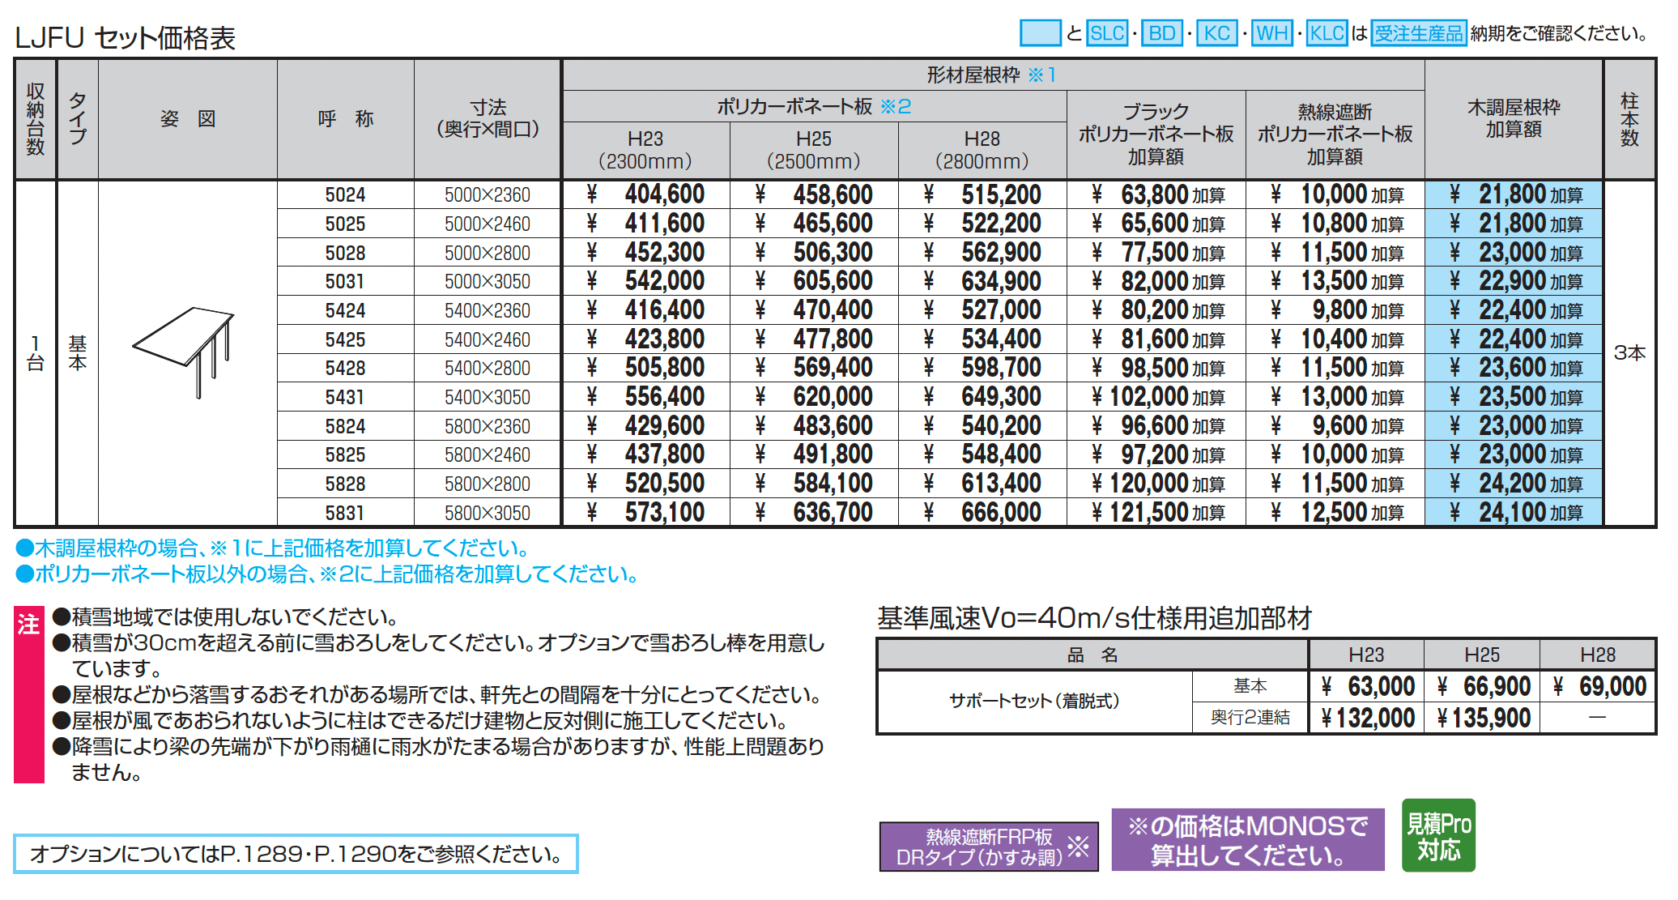The width and height of the screenshot is (1678, 900).
Task: Click dimension 5400×3050
Action: coord(488,397)
